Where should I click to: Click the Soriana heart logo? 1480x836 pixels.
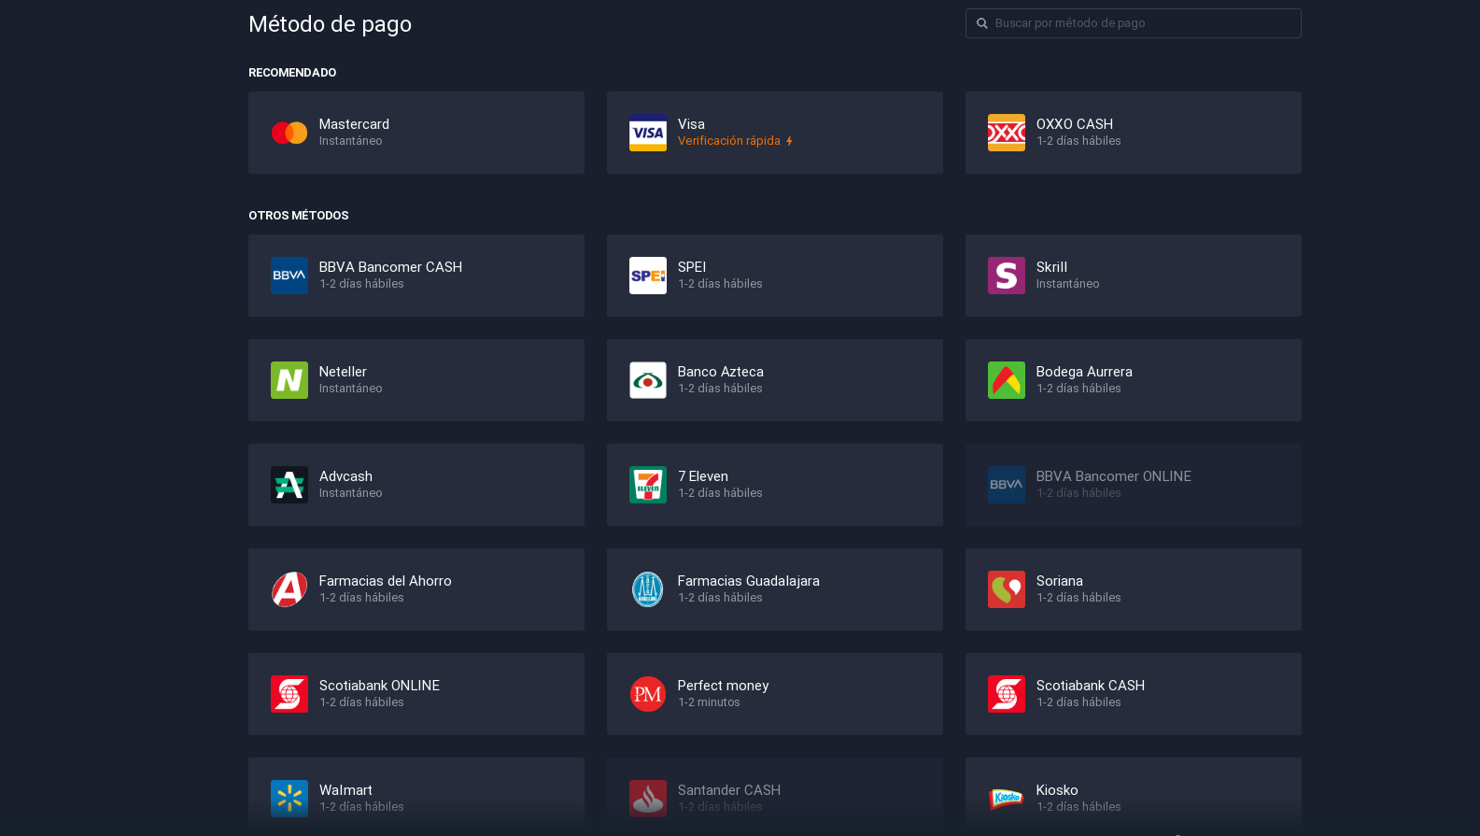1007,589
